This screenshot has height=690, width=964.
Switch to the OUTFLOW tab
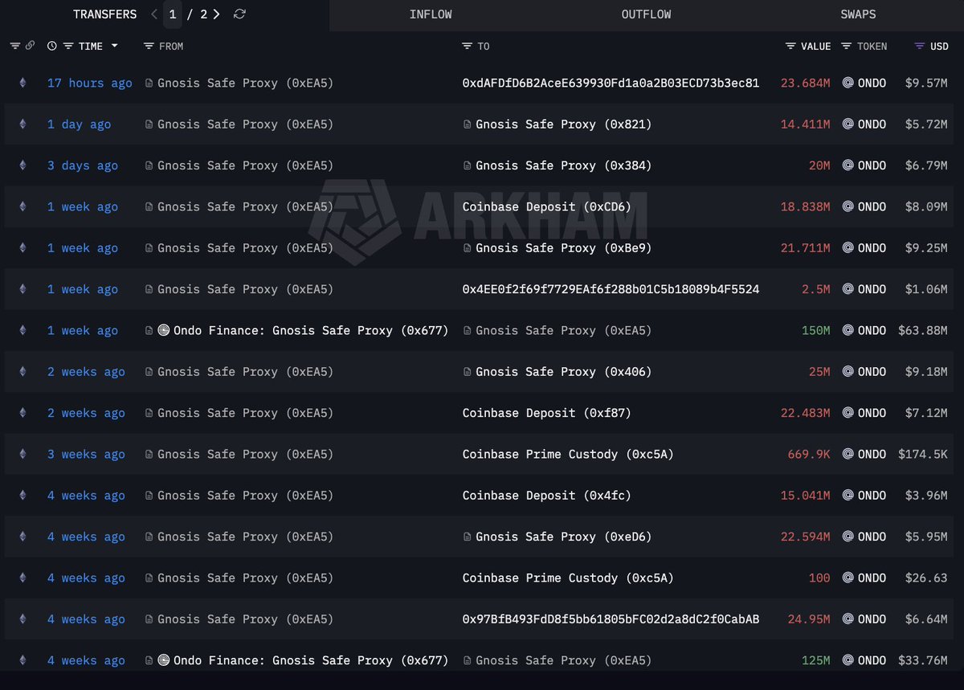[x=646, y=14]
